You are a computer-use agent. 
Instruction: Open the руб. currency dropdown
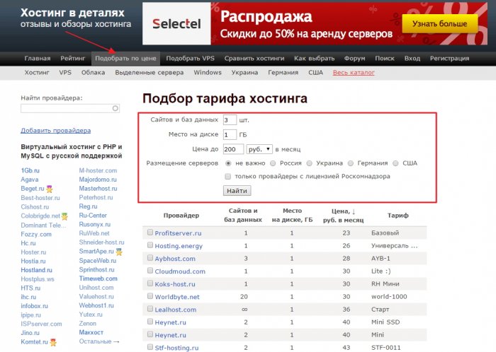coord(259,149)
